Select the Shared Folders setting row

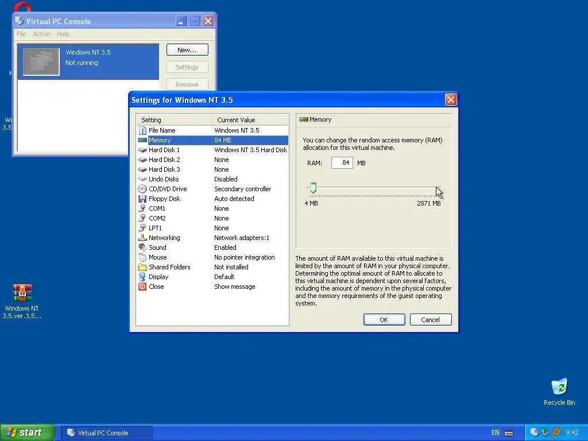pyautogui.click(x=212, y=267)
